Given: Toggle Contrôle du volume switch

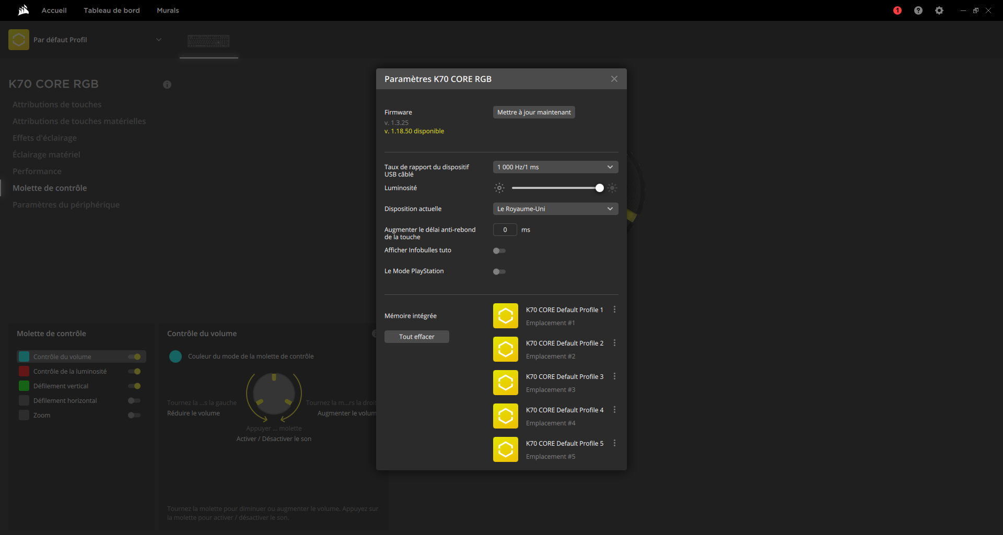Looking at the screenshot, I should click(134, 357).
